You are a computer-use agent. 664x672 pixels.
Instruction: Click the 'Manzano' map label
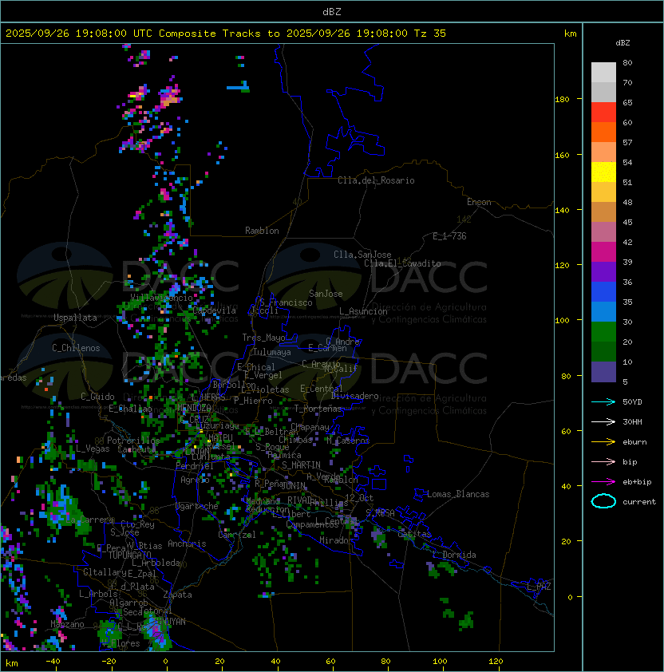(67, 624)
